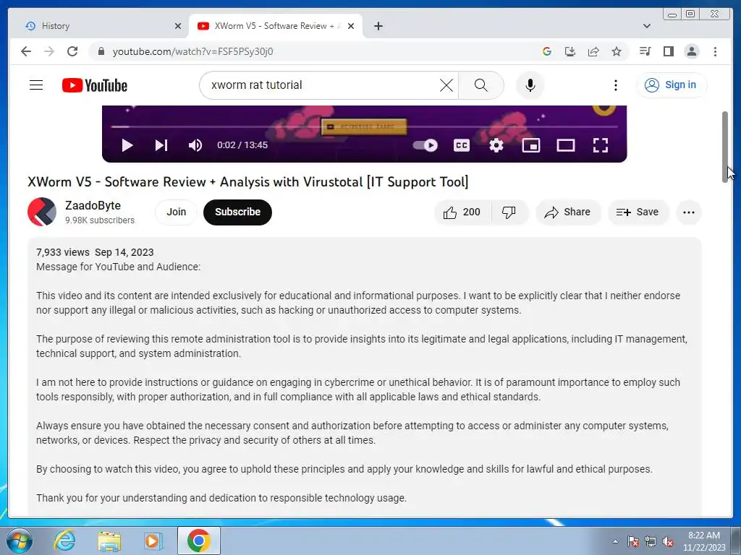Viewport: 741px width, 555px height.
Task: Go to YouTube home logo
Action: (95, 85)
